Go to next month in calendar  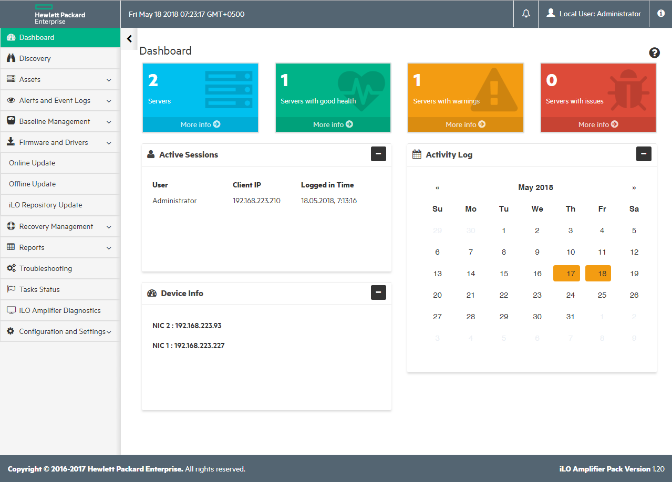(x=634, y=188)
